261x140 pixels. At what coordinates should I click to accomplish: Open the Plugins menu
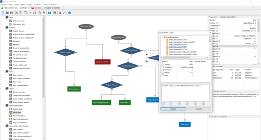tap(30, 5)
